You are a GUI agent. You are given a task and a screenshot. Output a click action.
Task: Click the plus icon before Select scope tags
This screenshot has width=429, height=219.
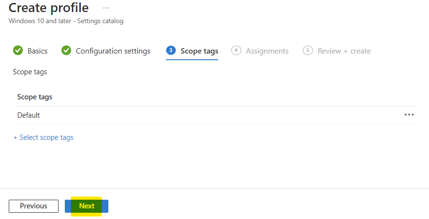(15, 138)
